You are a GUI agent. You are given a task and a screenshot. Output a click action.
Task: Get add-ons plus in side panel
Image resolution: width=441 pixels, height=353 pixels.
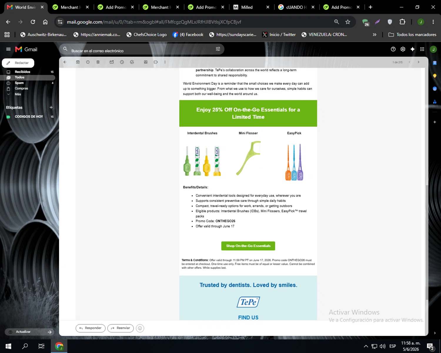tap(435, 122)
